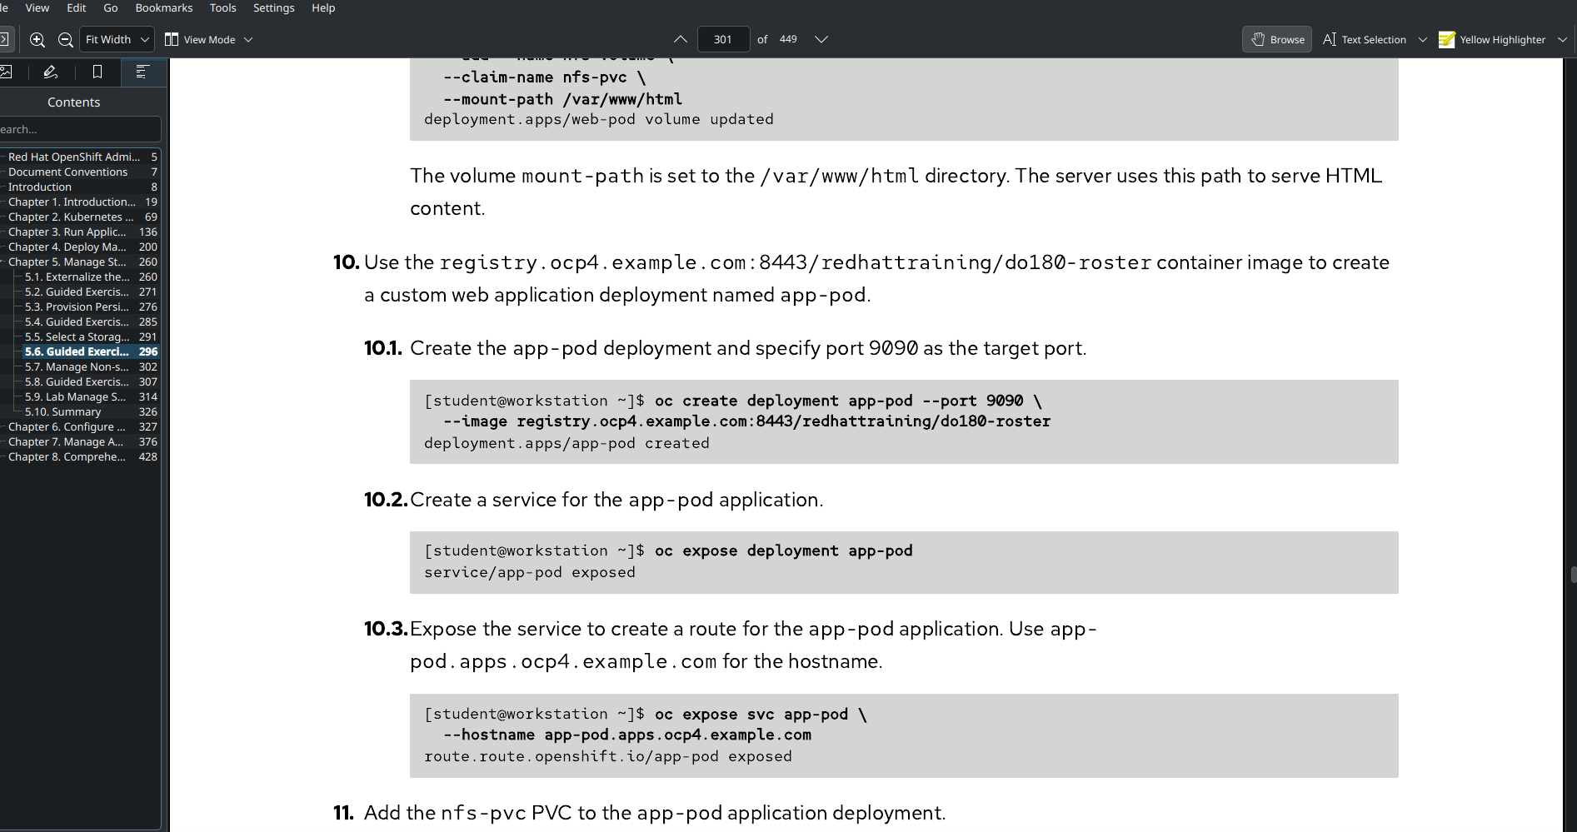Select the Contents outline panel icon
Screen dimensions: 1577x832
(142, 72)
